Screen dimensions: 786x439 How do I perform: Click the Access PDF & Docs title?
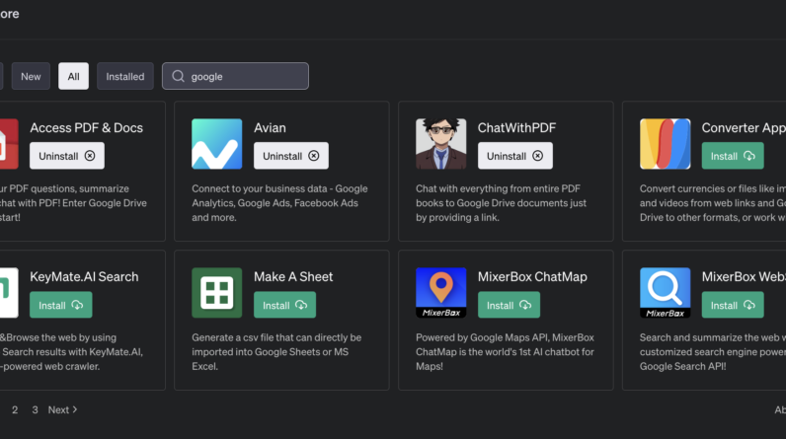[86, 127]
